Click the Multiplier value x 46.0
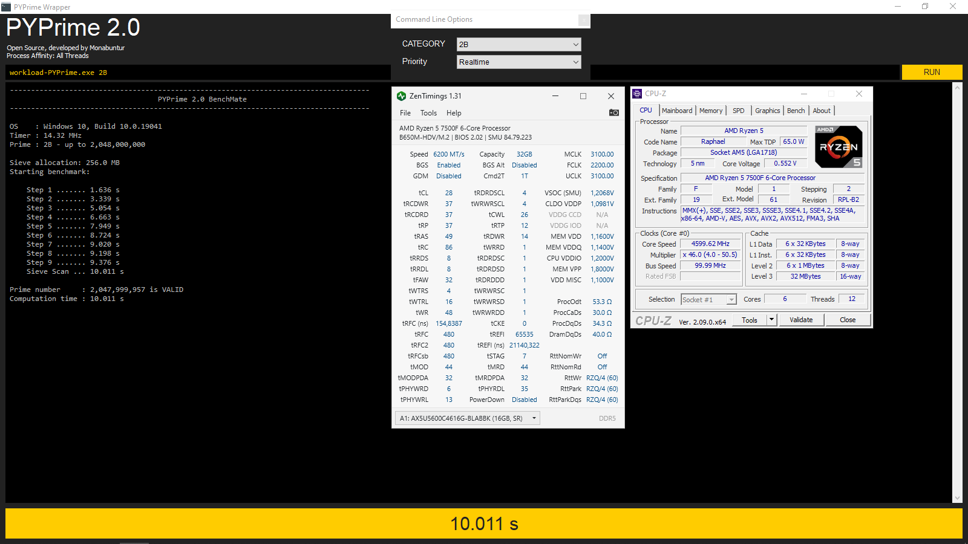 coord(711,254)
